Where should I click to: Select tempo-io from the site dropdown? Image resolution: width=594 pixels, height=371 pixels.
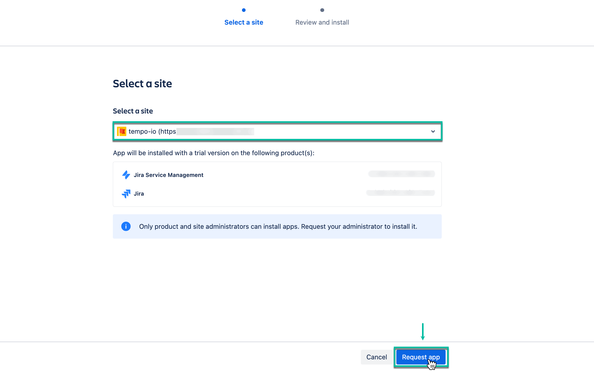tap(277, 131)
